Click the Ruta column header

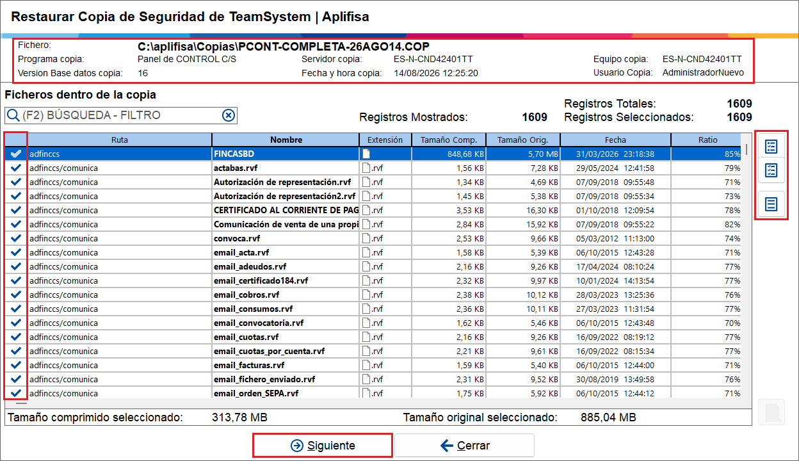119,140
